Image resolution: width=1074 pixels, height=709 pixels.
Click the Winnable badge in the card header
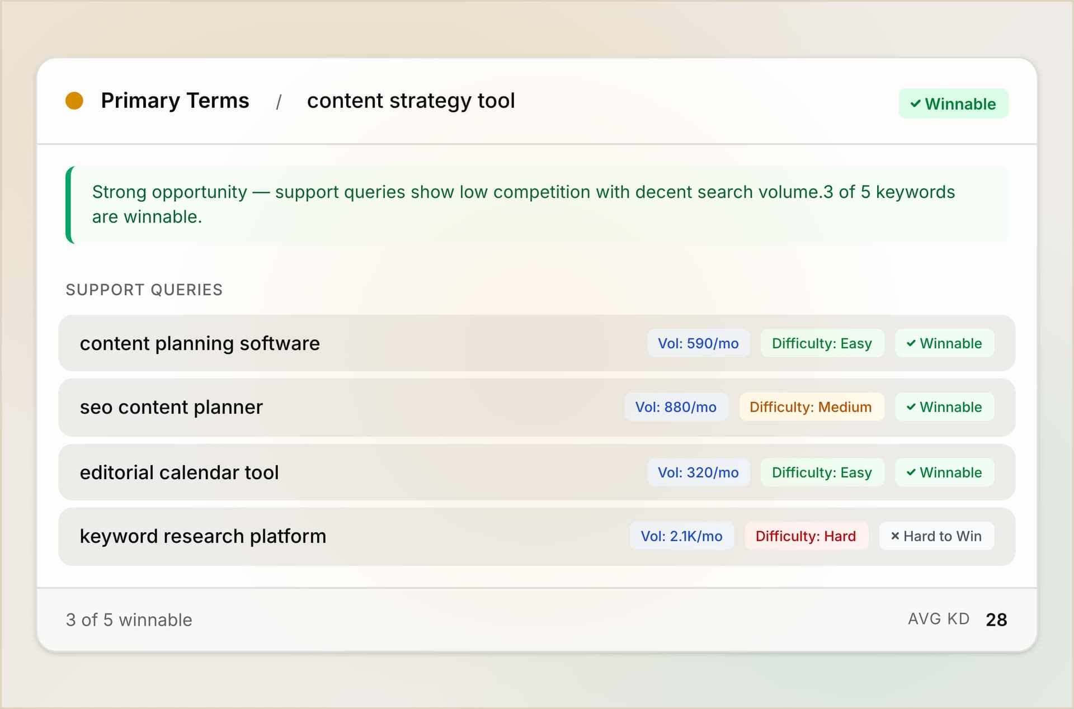click(x=953, y=104)
